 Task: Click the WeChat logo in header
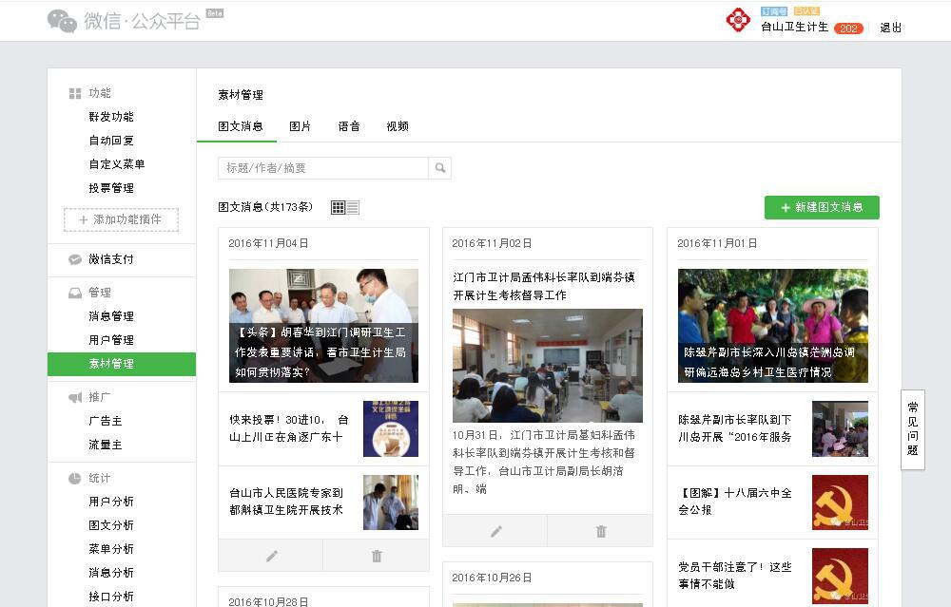(x=62, y=21)
